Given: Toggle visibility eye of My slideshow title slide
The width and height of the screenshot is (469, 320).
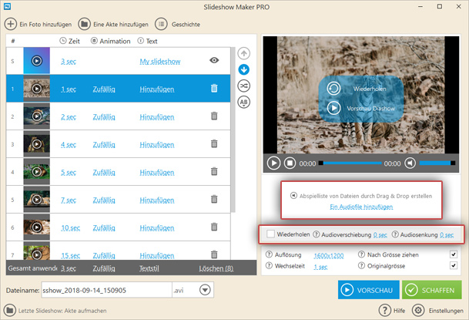Looking at the screenshot, I should coord(214,60).
